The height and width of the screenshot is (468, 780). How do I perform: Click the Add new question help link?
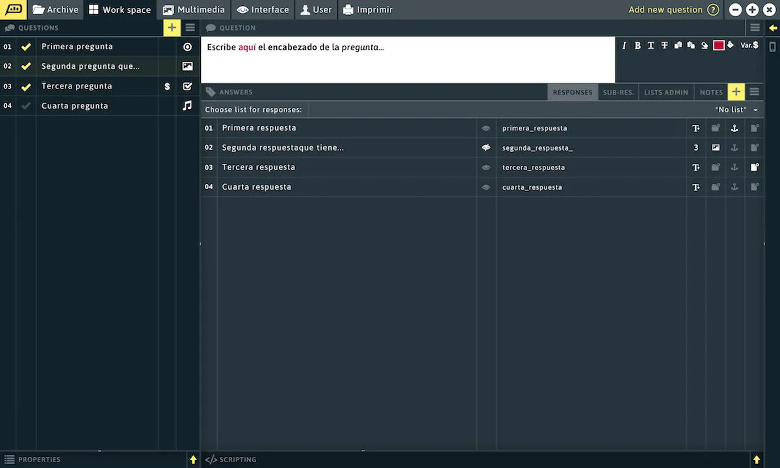673,10
